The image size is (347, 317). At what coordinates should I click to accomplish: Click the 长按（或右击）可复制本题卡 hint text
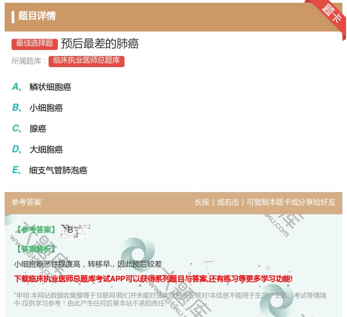click(x=265, y=202)
